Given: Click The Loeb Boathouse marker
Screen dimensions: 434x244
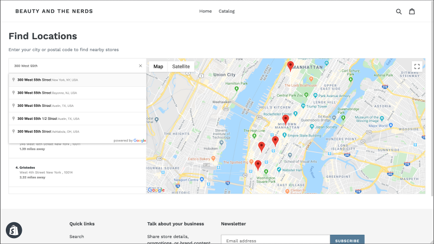Looking at the screenshot, I should click(x=311, y=79).
